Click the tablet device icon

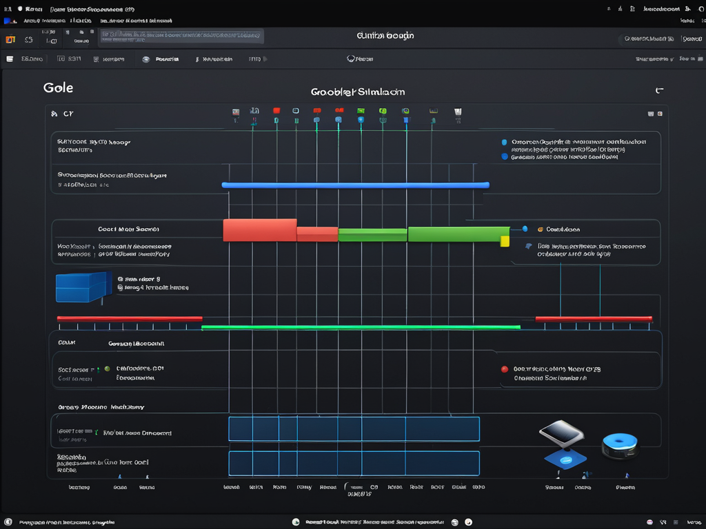(561, 433)
